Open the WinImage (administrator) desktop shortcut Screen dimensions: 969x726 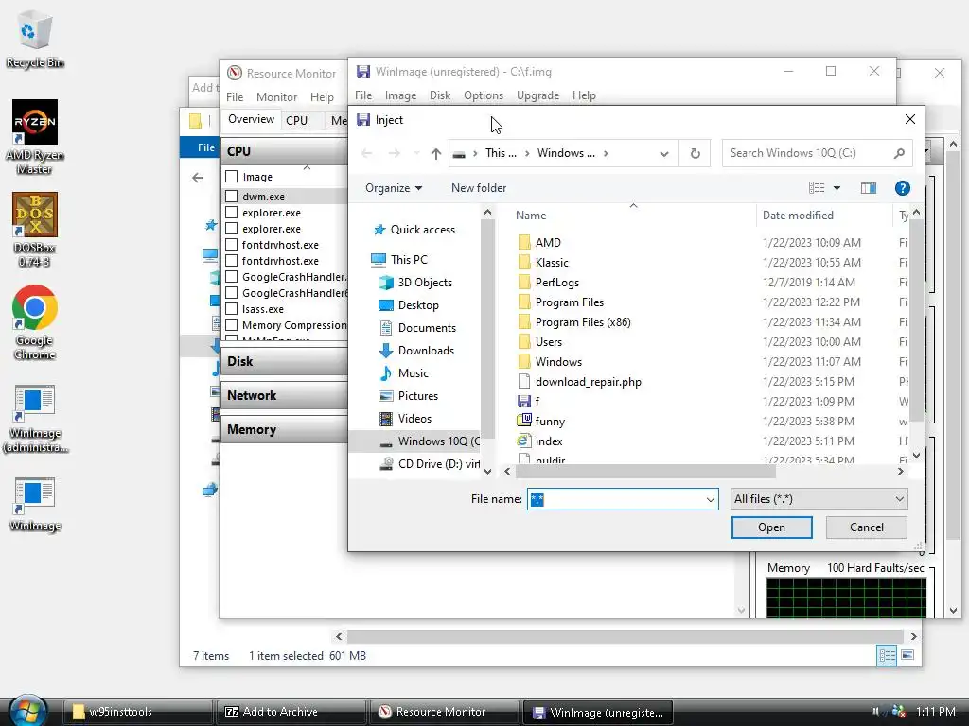tap(35, 419)
